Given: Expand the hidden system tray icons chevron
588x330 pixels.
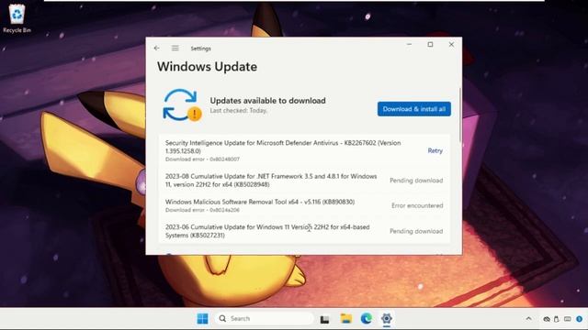Looking at the screenshot, I should pyautogui.click(x=529, y=319).
